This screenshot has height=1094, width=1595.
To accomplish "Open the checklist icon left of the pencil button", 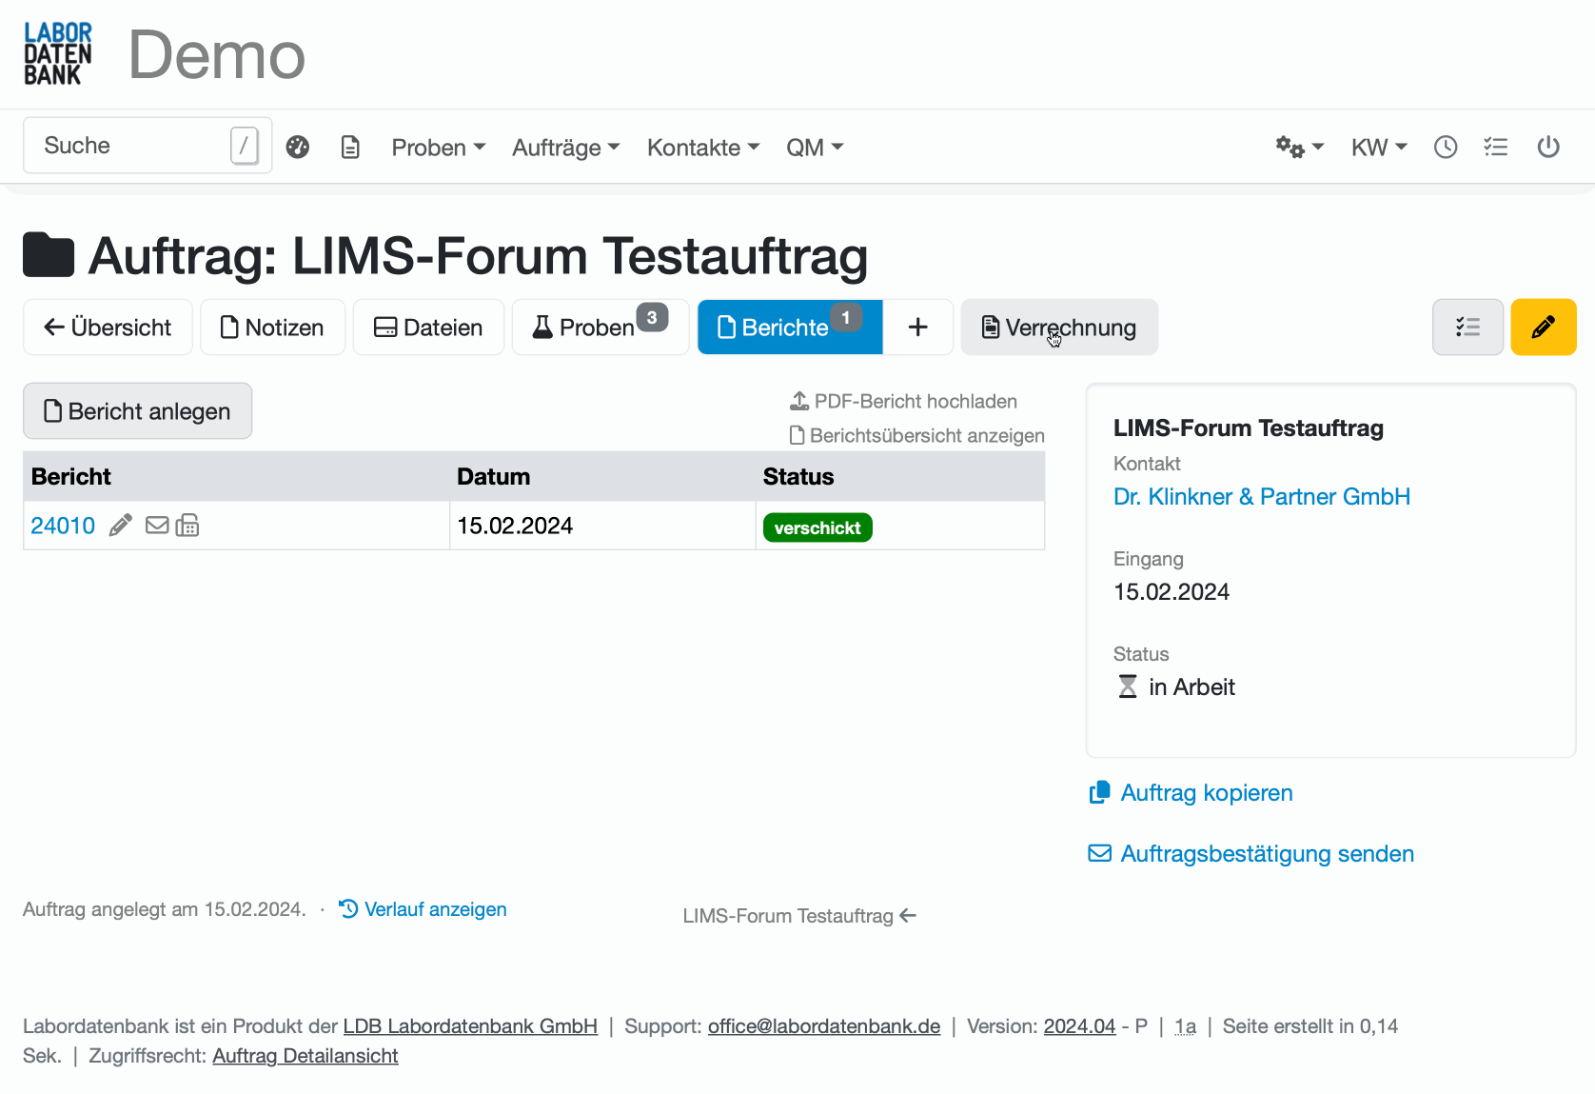I will click(x=1468, y=327).
